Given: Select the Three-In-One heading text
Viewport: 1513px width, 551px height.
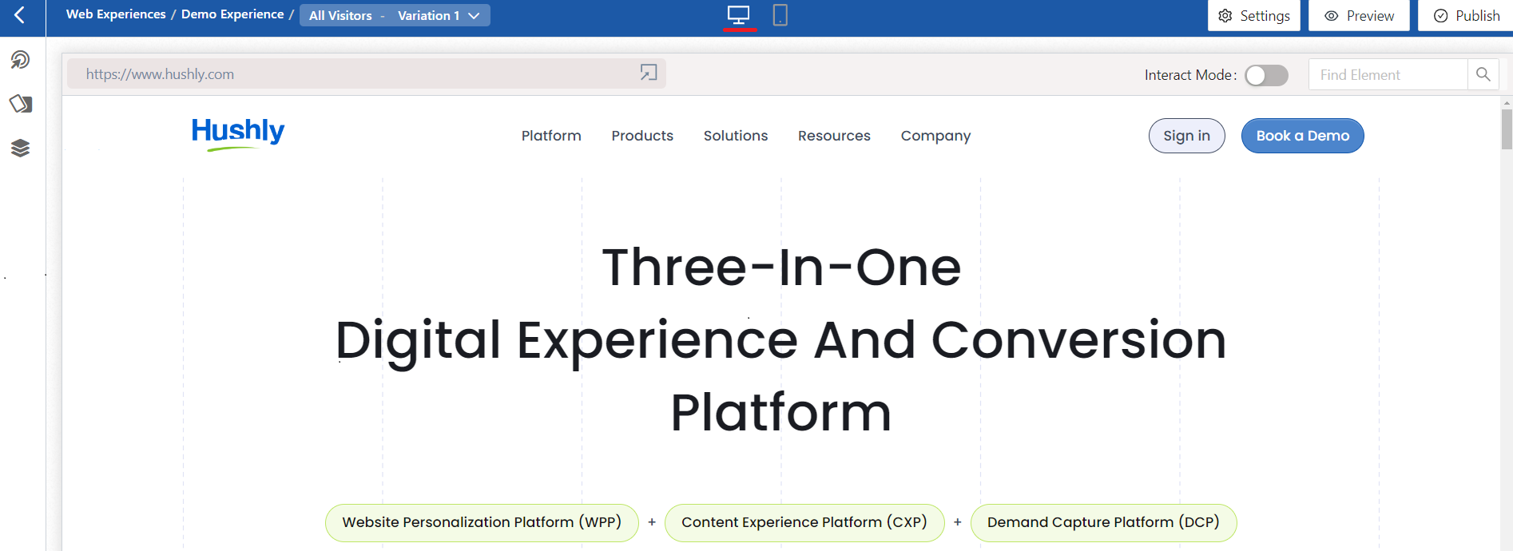Looking at the screenshot, I should pyautogui.click(x=781, y=267).
